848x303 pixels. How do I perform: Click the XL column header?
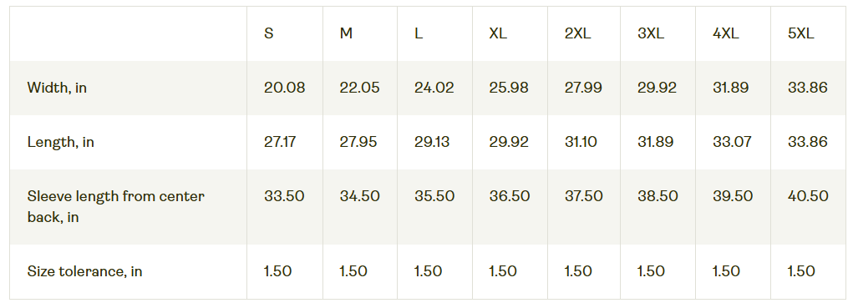pos(498,33)
